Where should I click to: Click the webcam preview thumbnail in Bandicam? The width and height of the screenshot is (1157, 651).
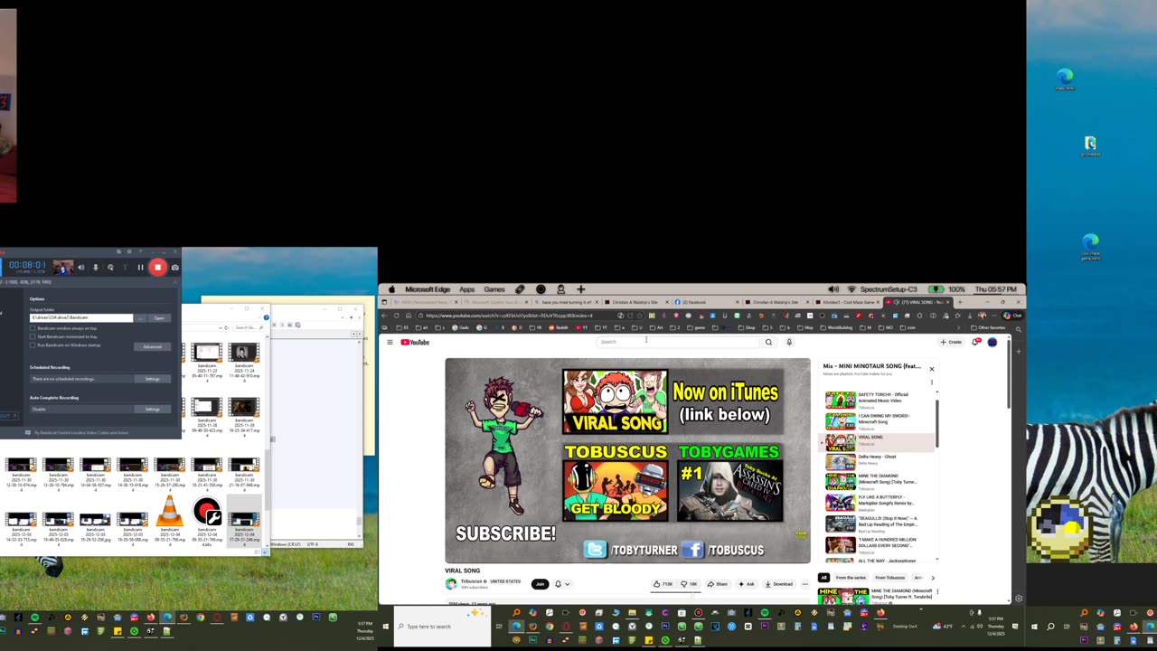[x=62, y=267]
